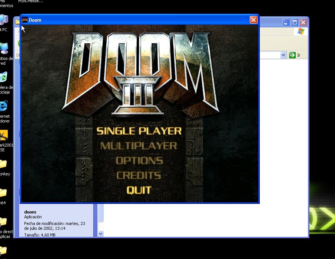Select Quit in the Doom menu
The width and height of the screenshot is (335, 259).
click(139, 190)
